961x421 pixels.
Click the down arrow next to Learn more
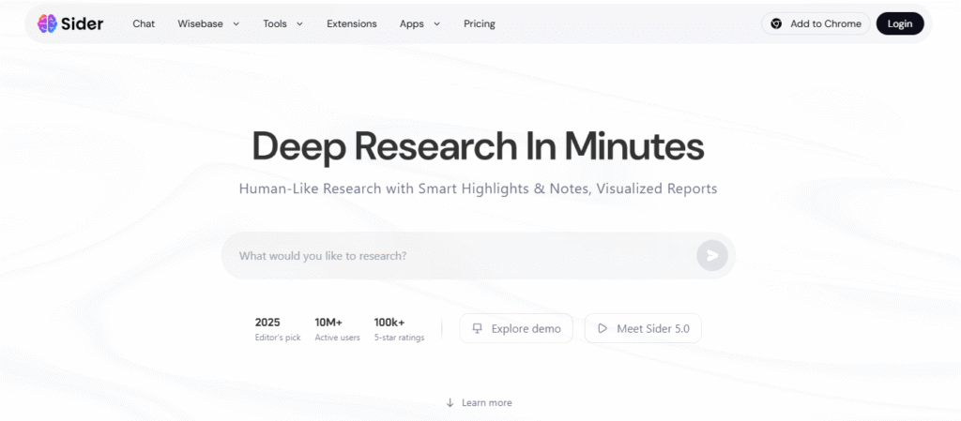(450, 402)
